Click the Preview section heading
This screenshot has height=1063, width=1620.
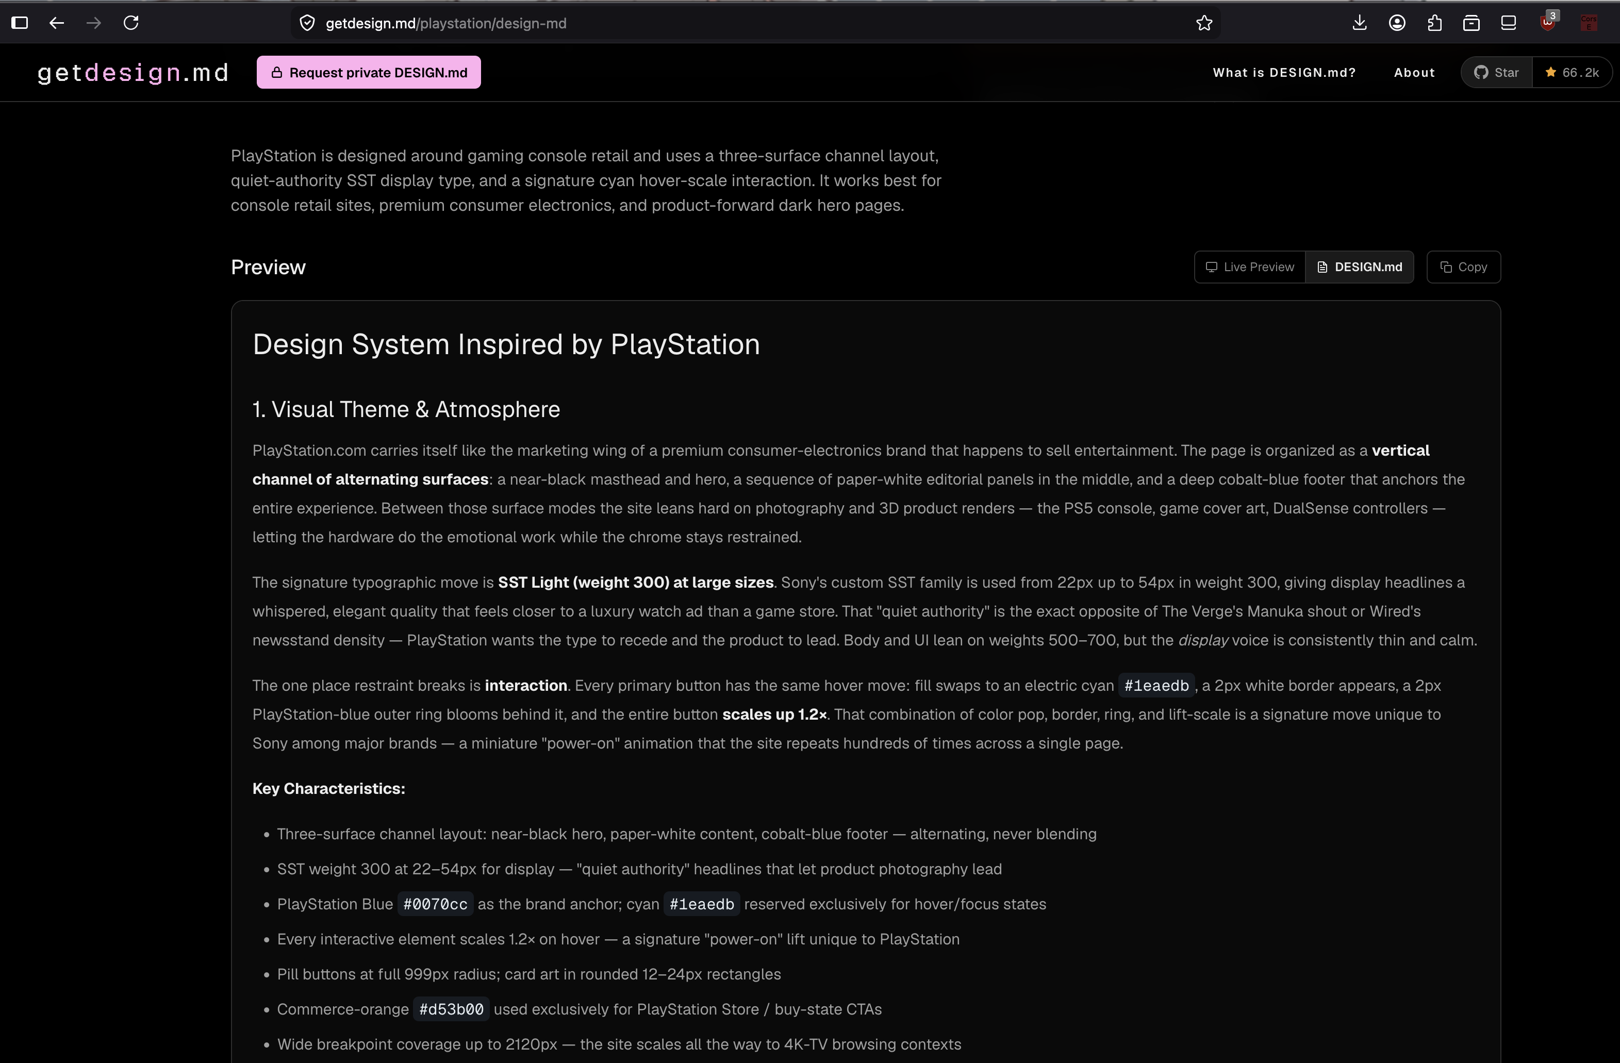click(268, 267)
